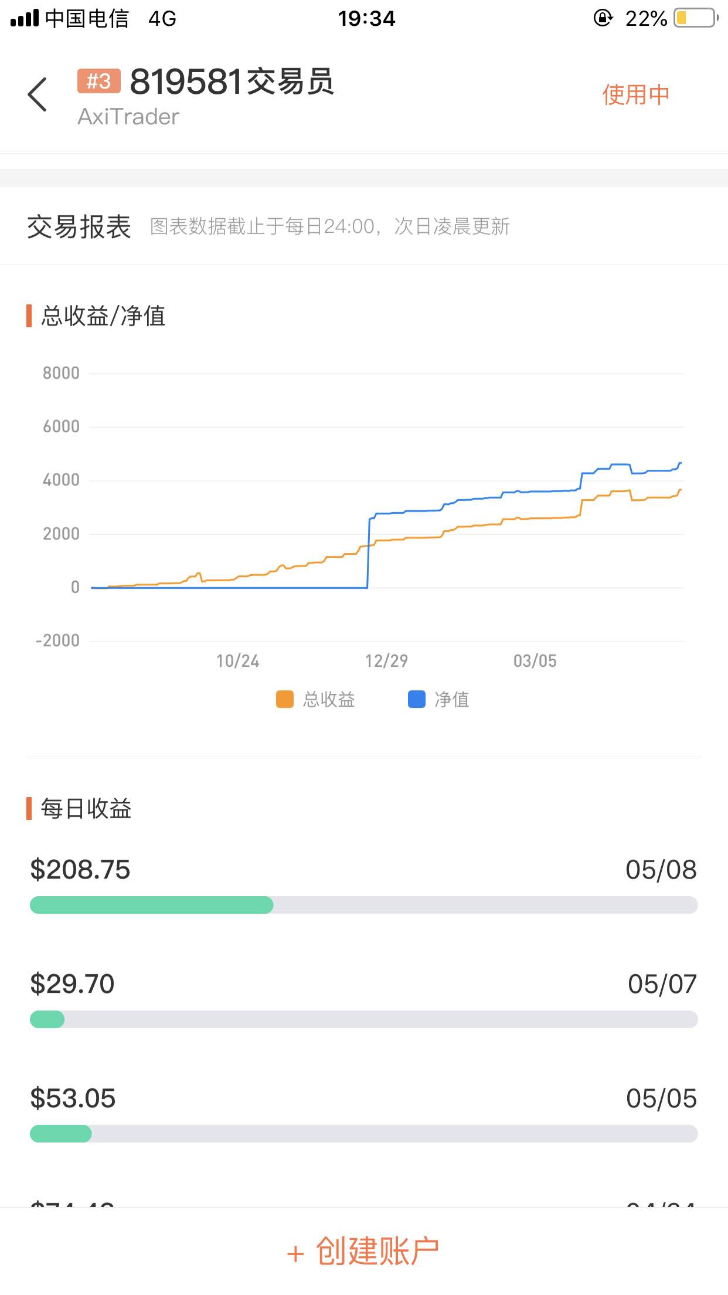Tap the back arrow icon

tap(38, 94)
